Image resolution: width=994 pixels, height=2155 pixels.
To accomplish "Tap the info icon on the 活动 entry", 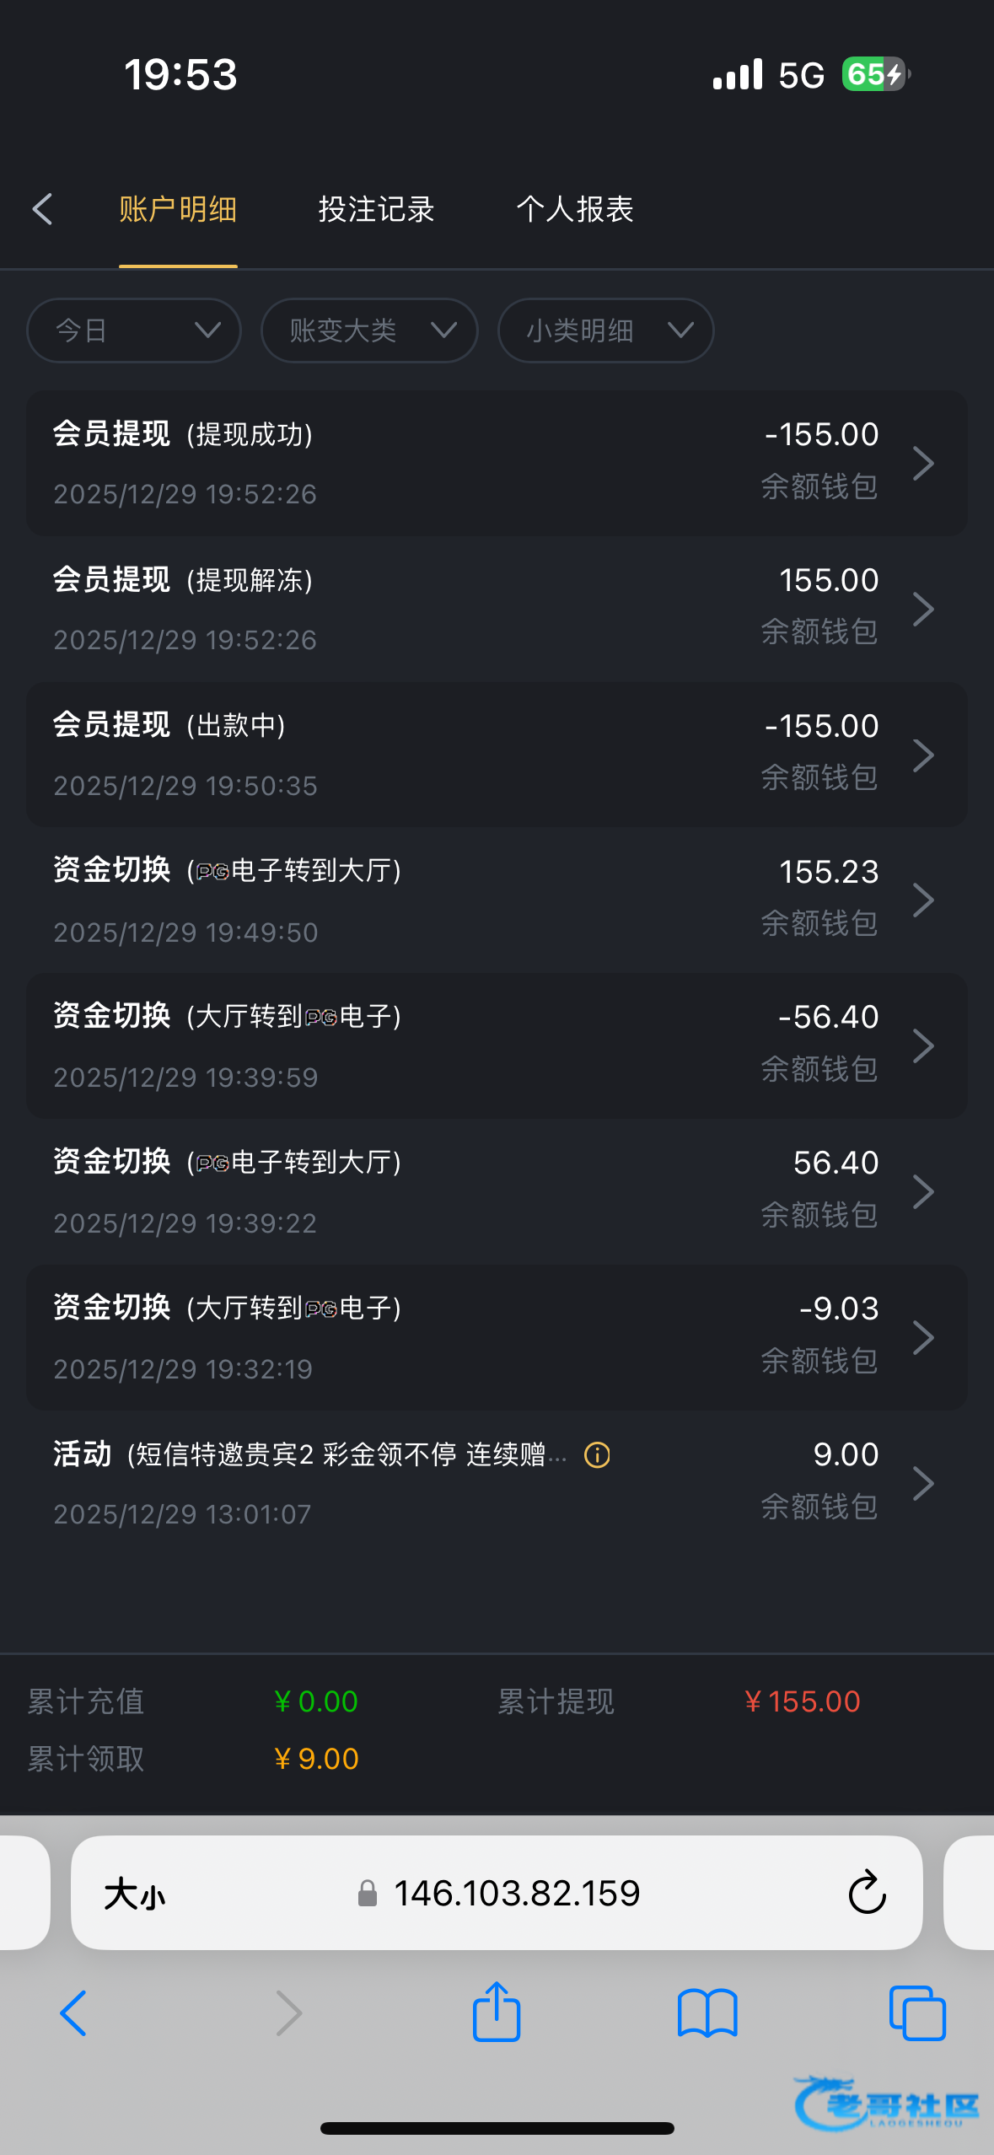I will click(597, 1455).
